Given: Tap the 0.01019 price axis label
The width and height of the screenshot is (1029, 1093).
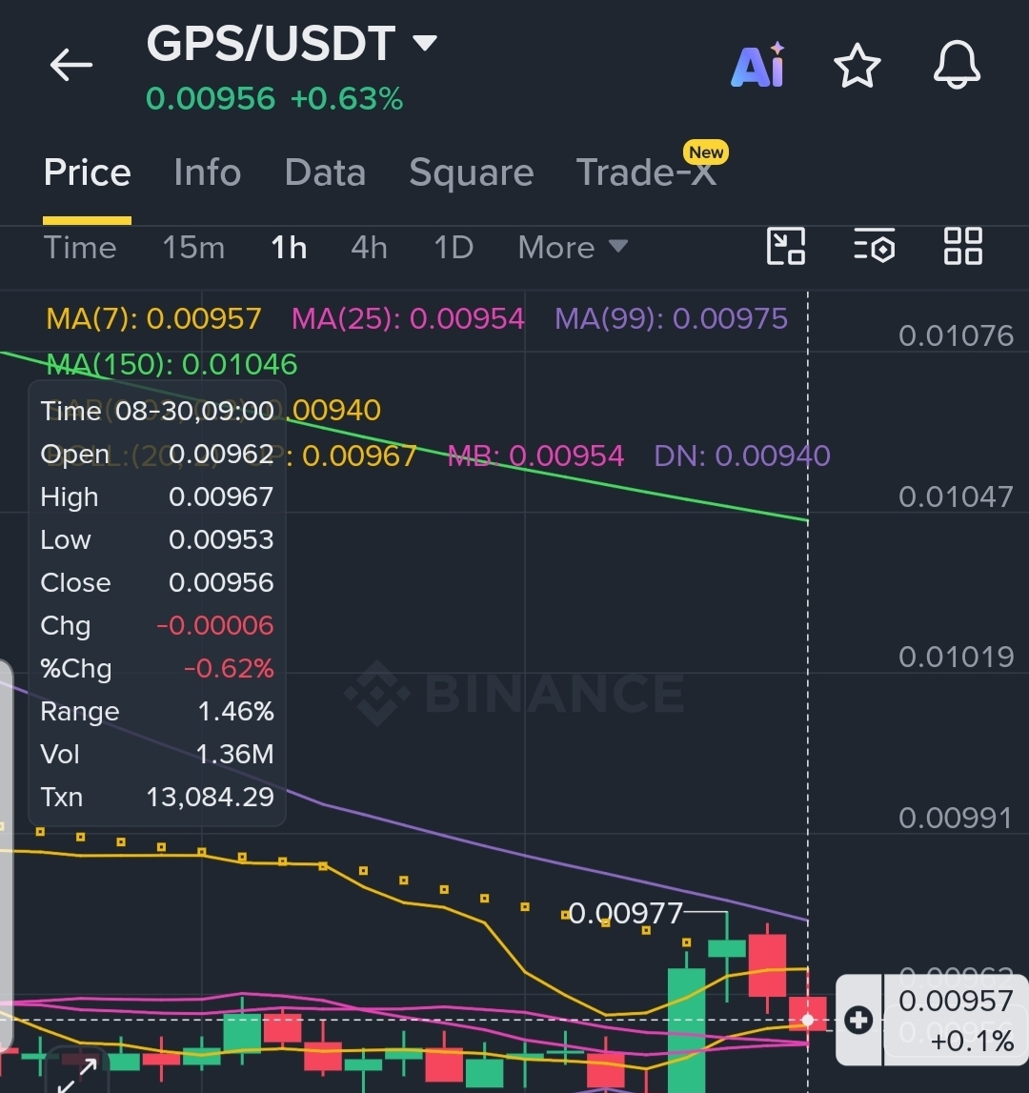Looking at the screenshot, I should pyautogui.click(x=955, y=657).
